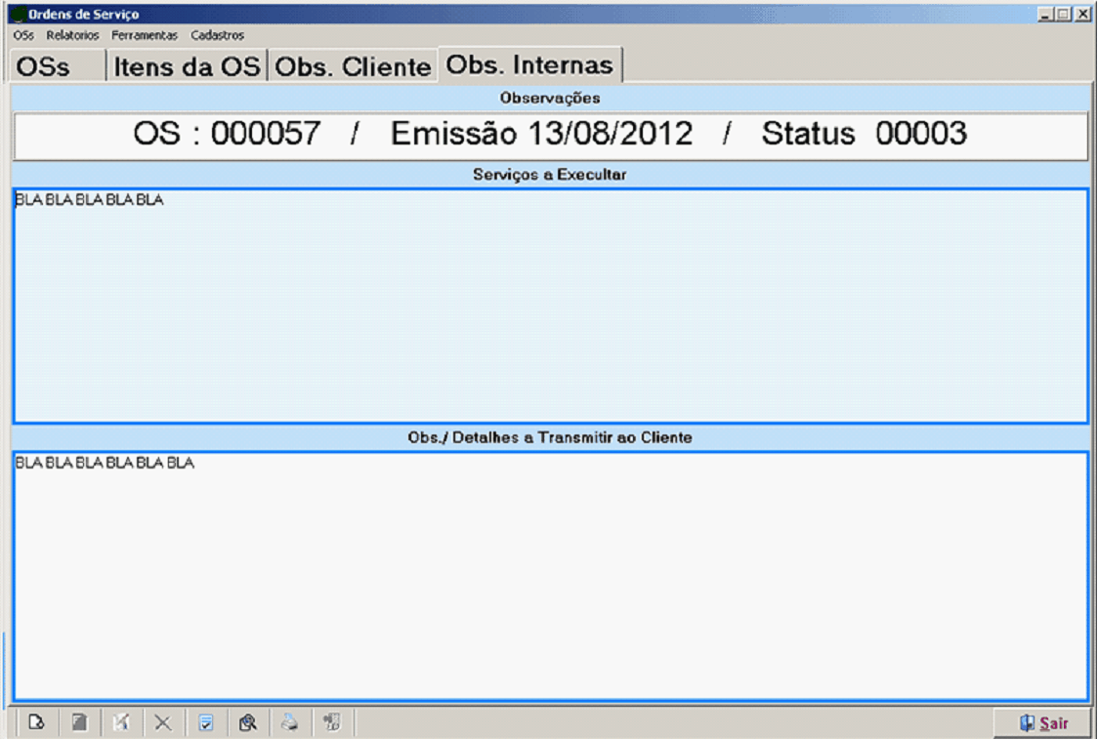
Task: Click the X delete toolbar icon
Action: click(x=163, y=723)
